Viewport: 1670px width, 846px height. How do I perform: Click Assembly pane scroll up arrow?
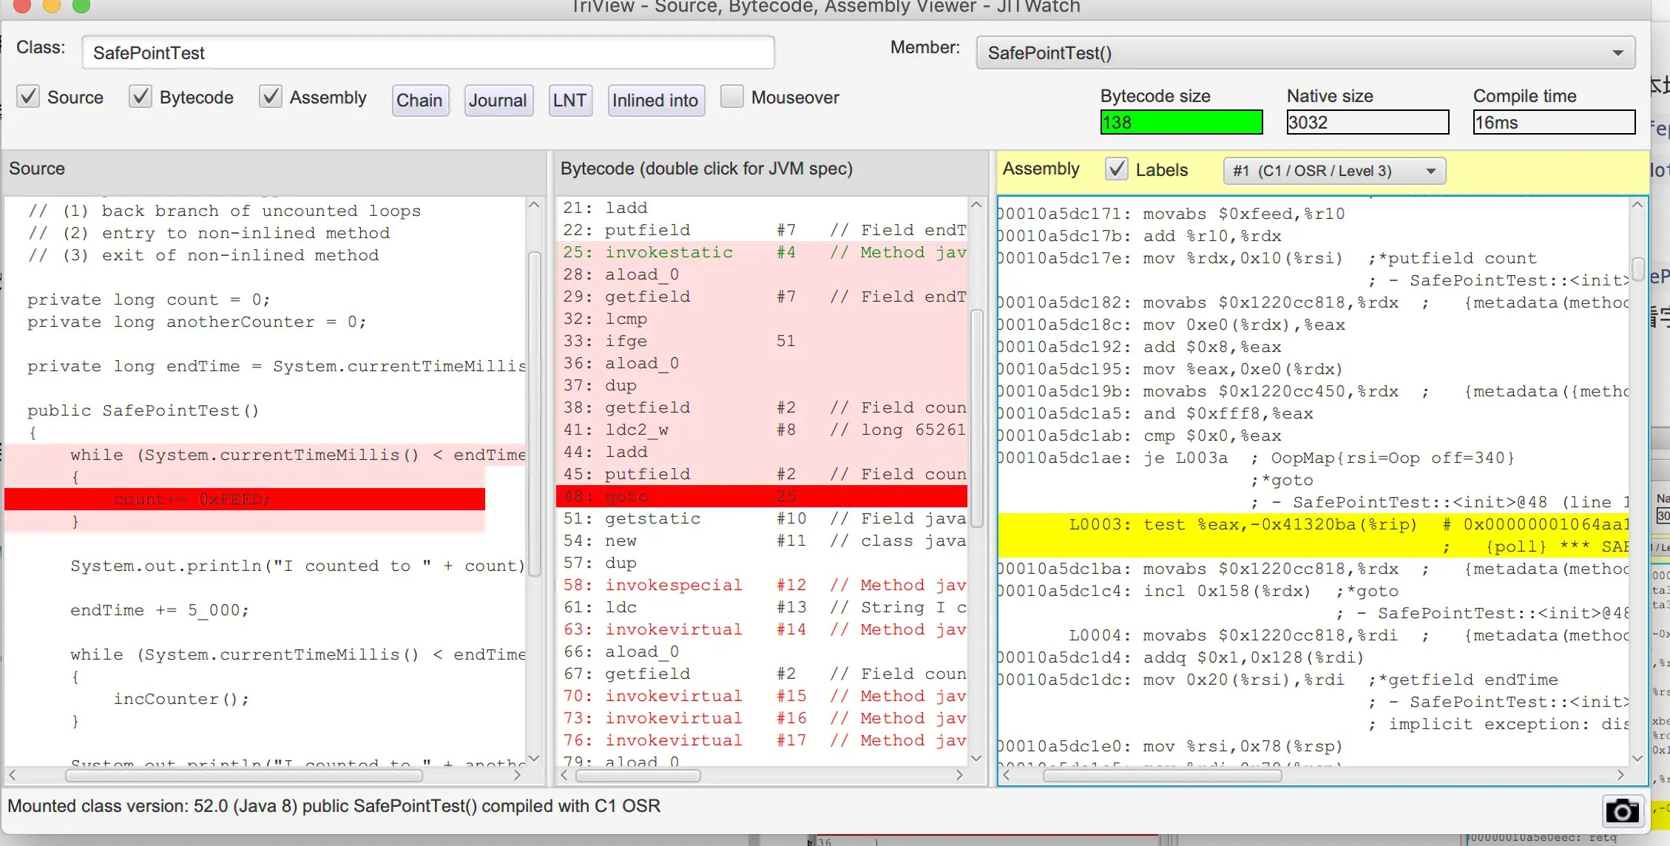click(1637, 205)
